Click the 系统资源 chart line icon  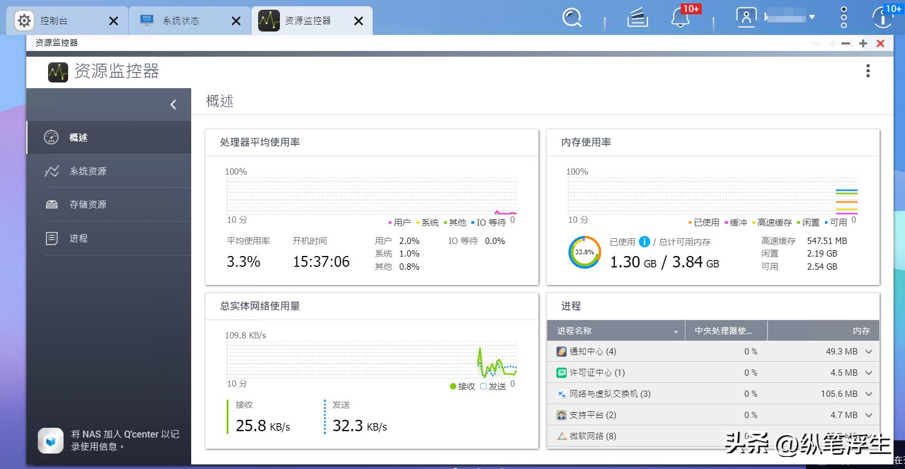click(x=52, y=171)
